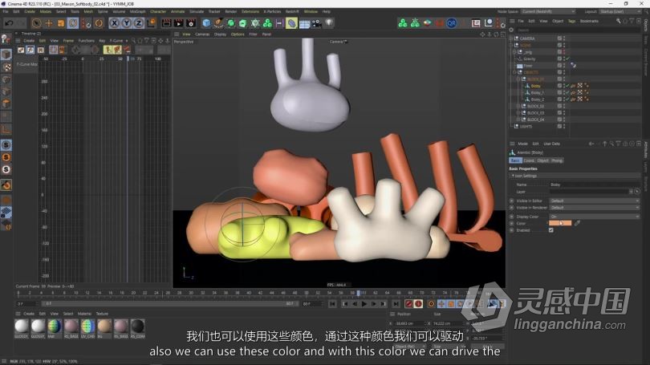Click the QR plugin icon
Viewport: 650px width, 365px height.
coord(452,23)
